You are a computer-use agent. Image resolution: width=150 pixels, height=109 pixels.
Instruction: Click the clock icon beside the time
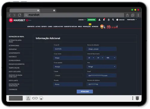(117, 20)
